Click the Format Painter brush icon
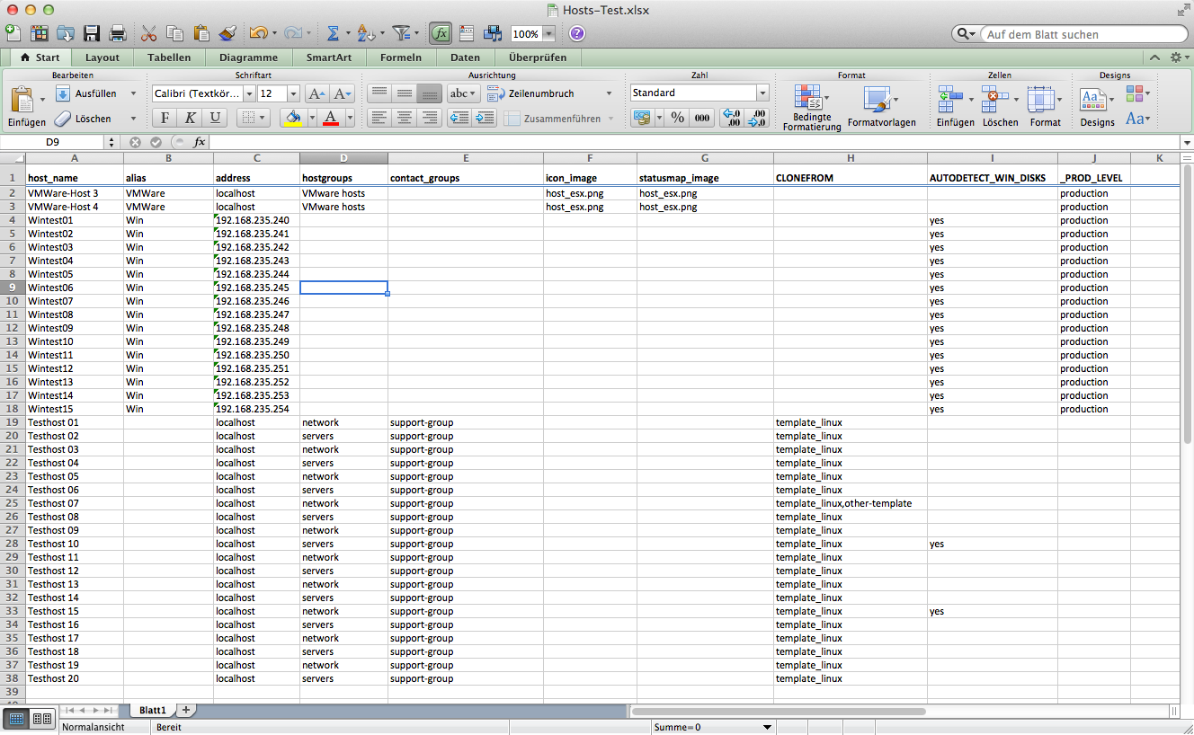This screenshot has height=735, width=1194. pyautogui.click(x=227, y=33)
